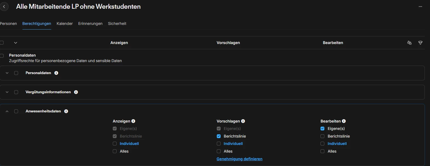Click info icon next to Personaldaten
This screenshot has width=430, height=166.
click(56, 73)
